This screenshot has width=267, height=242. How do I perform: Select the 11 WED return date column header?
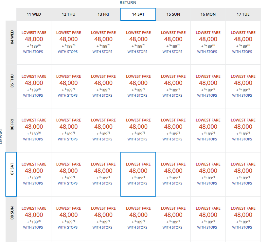pos(34,14)
